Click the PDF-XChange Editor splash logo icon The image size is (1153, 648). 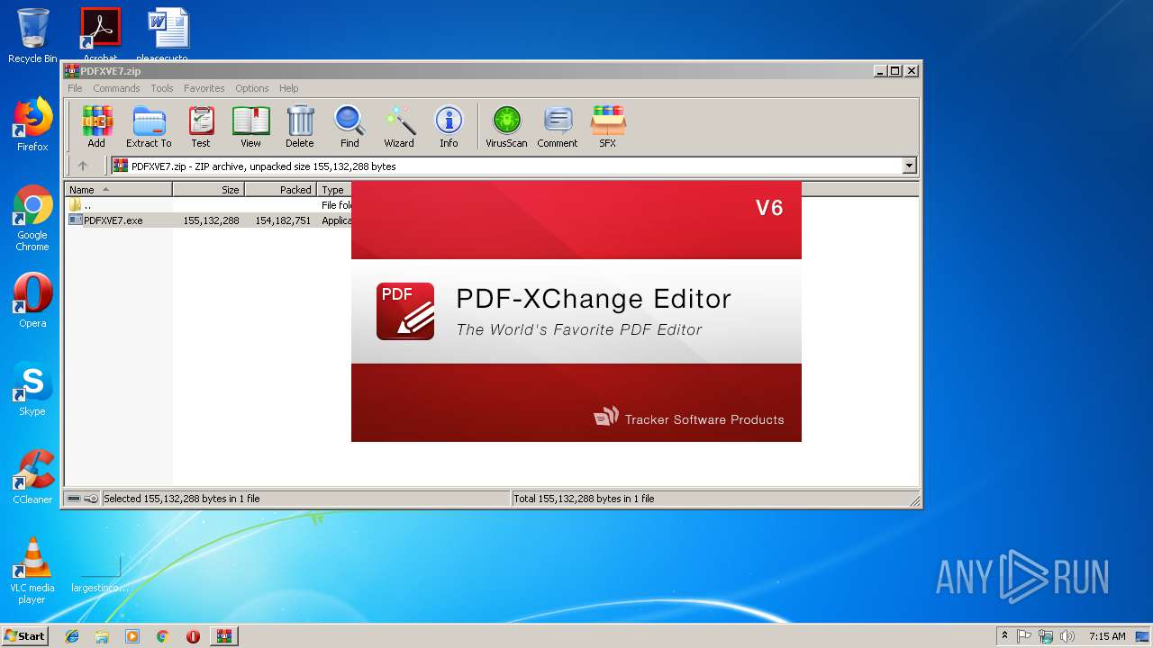tap(405, 311)
